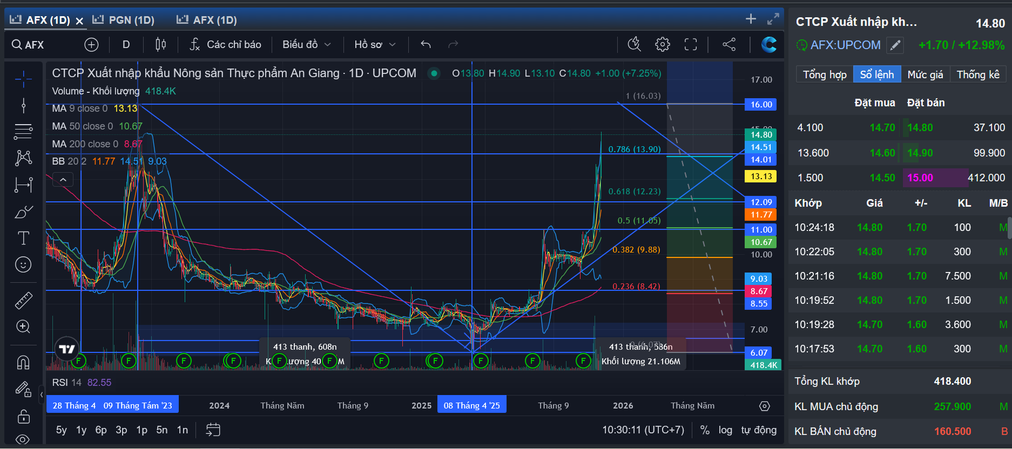
Task: Open time axis settings icon
Action: (x=764, y=406)
